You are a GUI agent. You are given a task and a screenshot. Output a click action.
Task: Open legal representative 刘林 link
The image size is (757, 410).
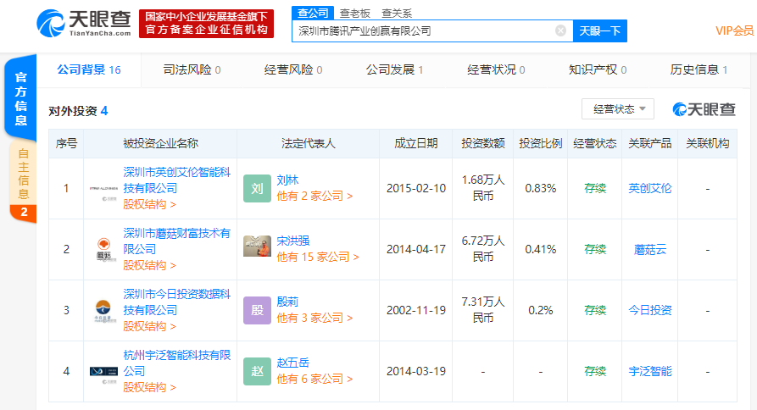point(287,180)
